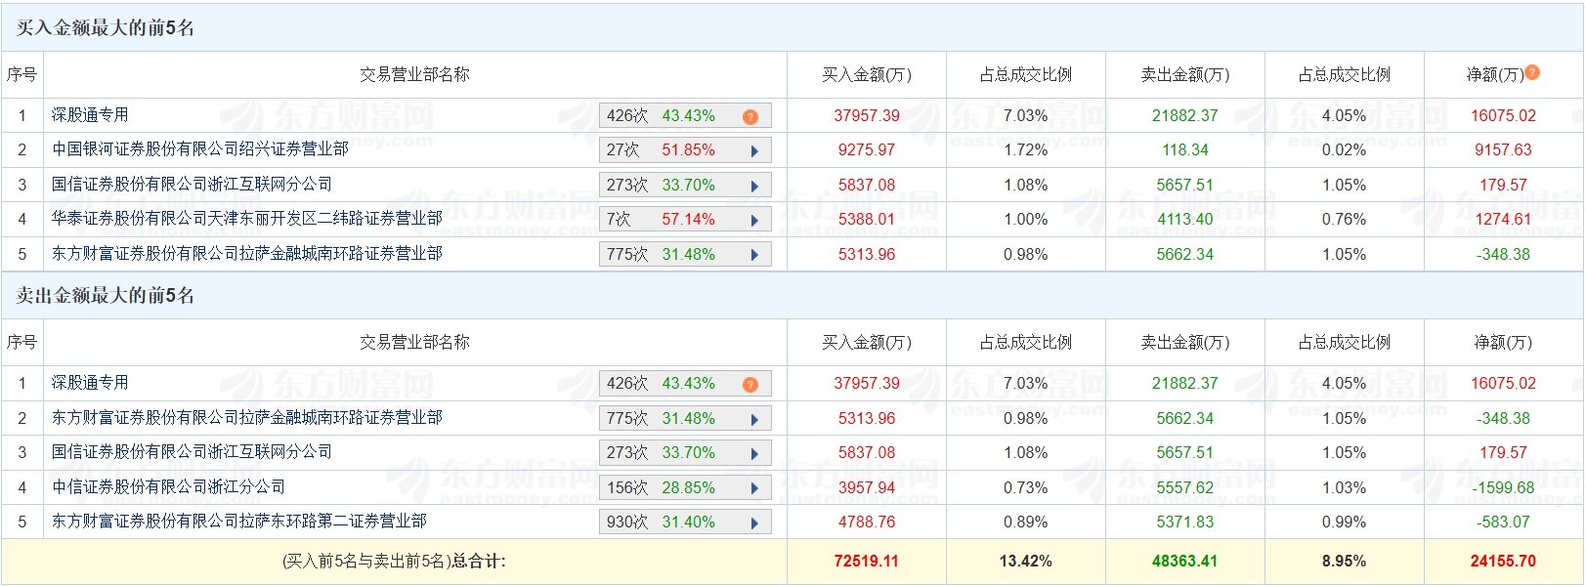
Task: Open 深股通专用 link in buy top-5 table
Action: pos(90,115)
